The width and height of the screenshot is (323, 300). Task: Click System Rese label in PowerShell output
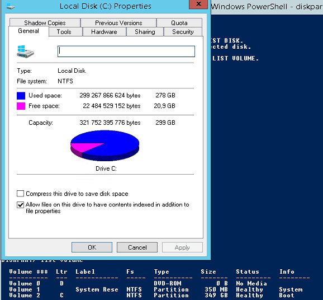coord(97,289)
